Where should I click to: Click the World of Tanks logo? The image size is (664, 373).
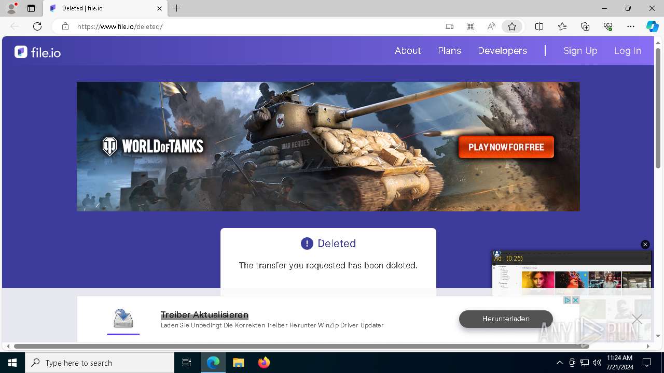pos(153,147)
